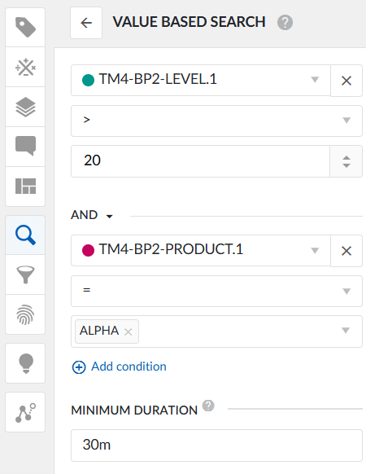Click Add condition link

119,366
